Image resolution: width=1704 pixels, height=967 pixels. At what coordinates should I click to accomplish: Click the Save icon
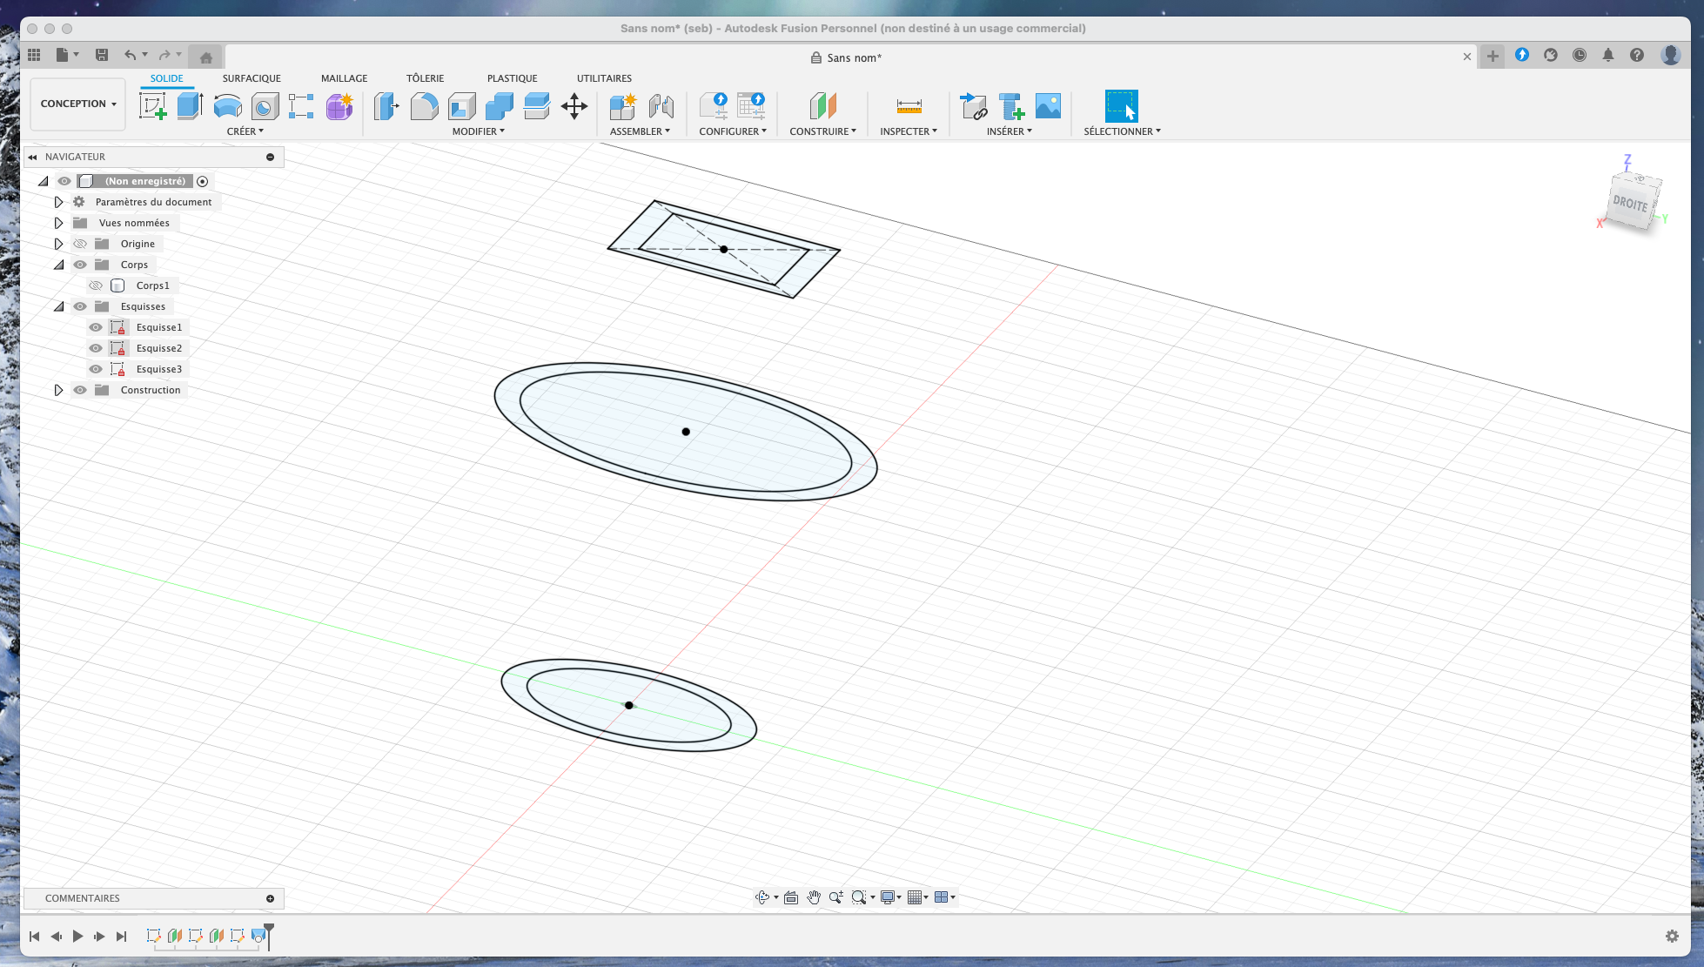point(102,55)
